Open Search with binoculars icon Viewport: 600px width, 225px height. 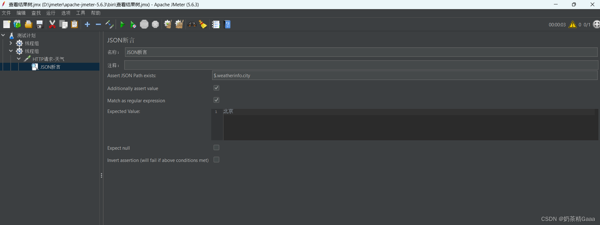point(192,24)
